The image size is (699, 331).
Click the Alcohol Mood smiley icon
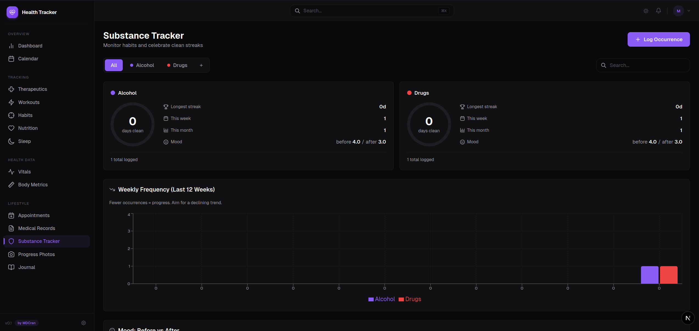(166, 142)
